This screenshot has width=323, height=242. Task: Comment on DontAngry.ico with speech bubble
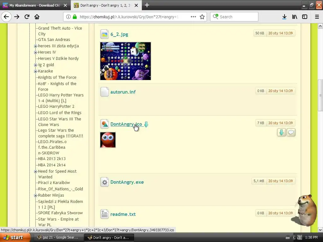291,132
